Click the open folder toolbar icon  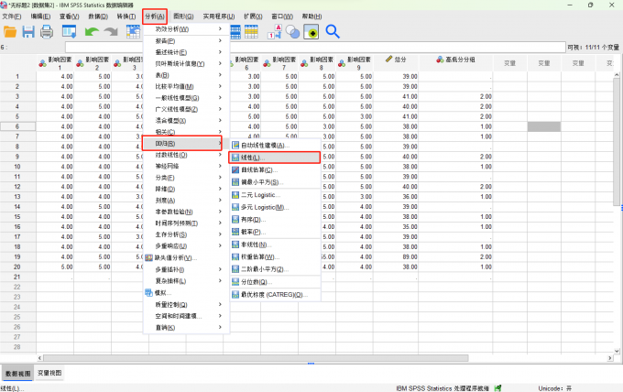(x=10, y=32)
